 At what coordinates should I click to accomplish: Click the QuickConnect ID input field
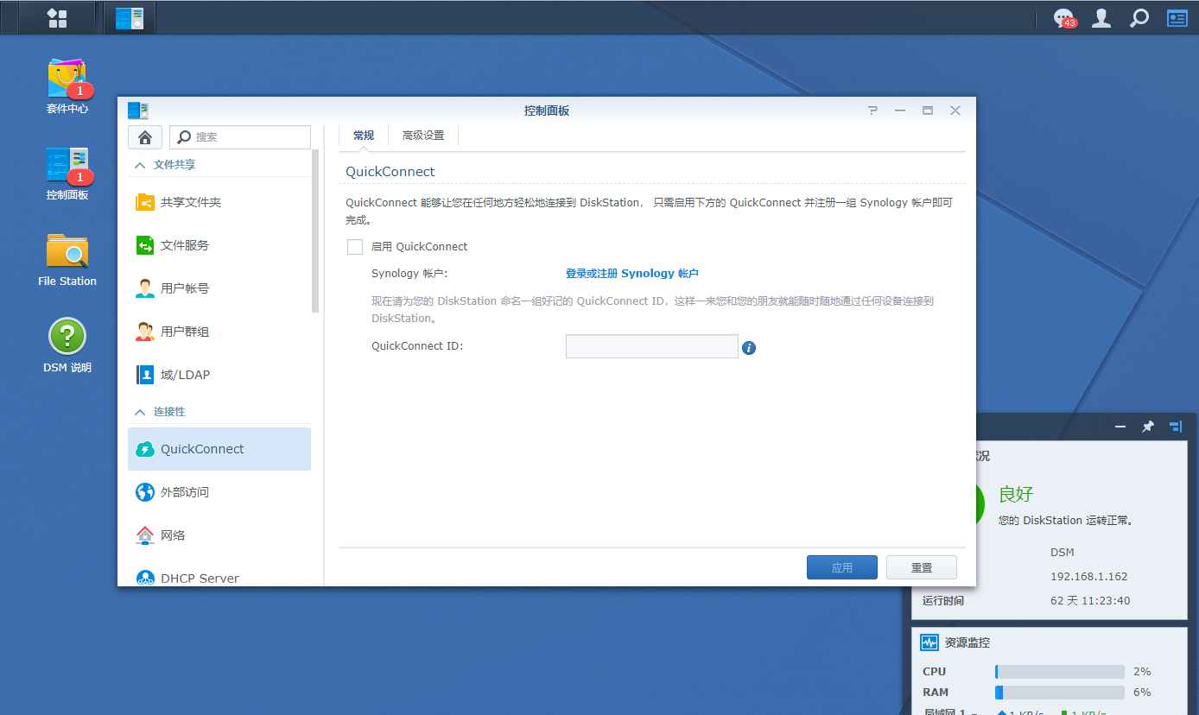tap(652, 346)
